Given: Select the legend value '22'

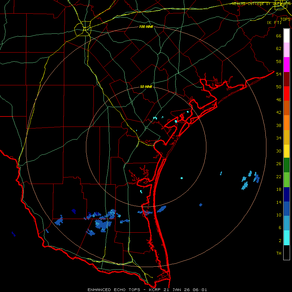Looking at the screenshot, I should coord(279,176).
